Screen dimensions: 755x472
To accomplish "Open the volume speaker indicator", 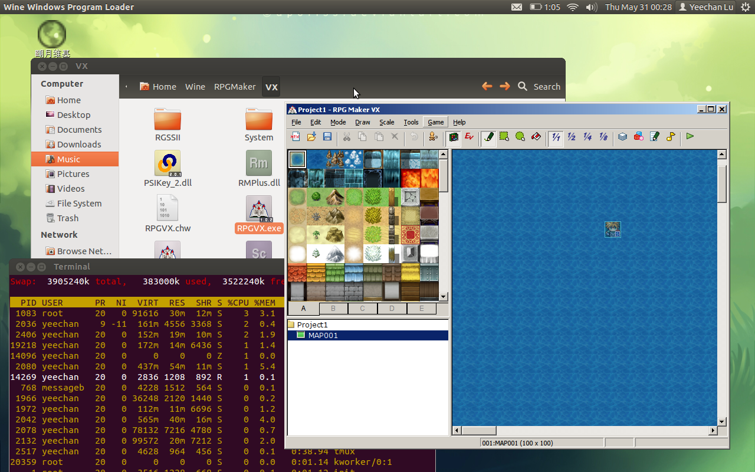I will tap(592, 7).
